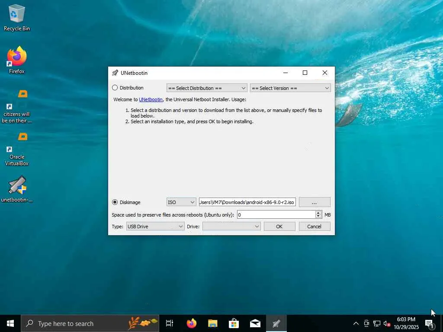The height and width of the screenshot is (332, 443).
Task: Click the persistence space MB field
Action: point(276,215)
